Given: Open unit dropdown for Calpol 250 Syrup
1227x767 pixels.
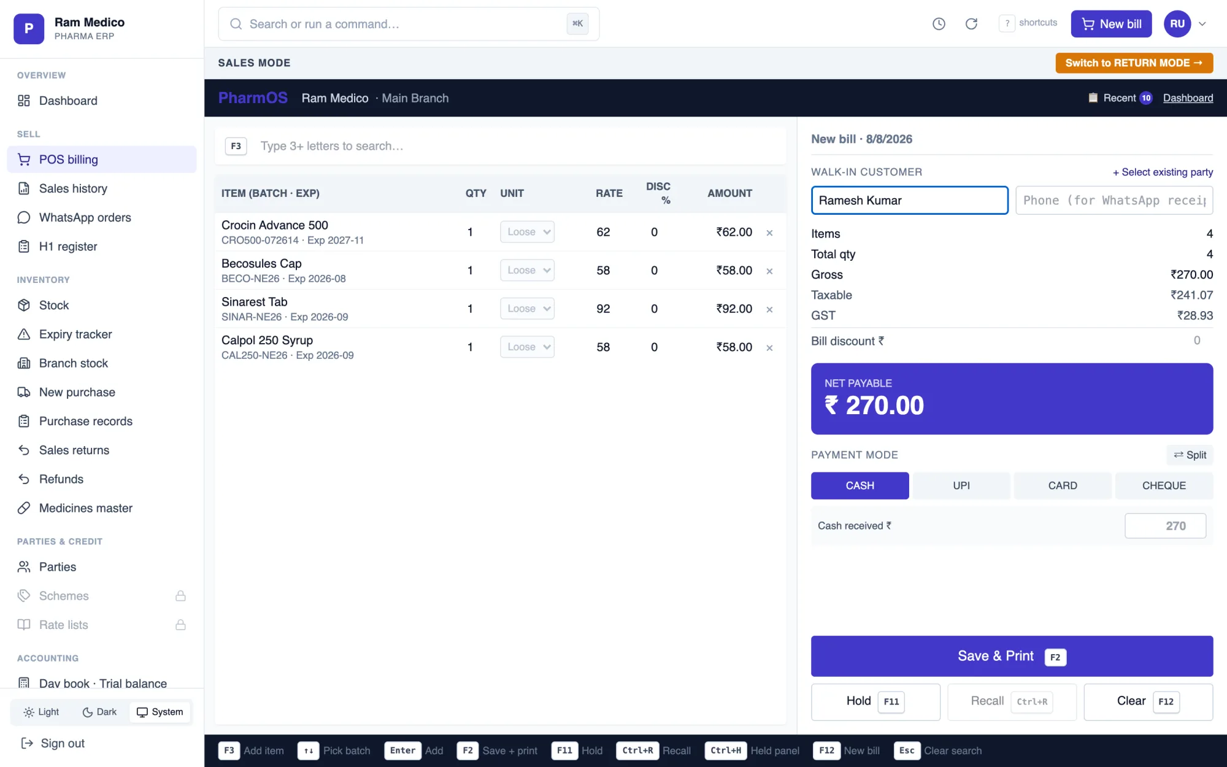Looking at the screenshot, I should pos(527,347).
